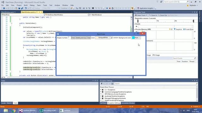Click the Break All pause debugging icon

(x=107, y=8)
